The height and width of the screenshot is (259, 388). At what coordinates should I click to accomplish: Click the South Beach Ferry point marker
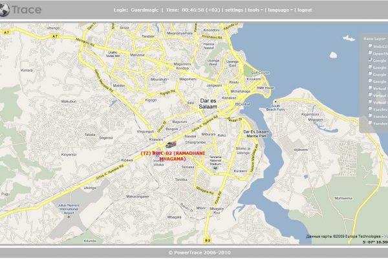coord(275,102)
